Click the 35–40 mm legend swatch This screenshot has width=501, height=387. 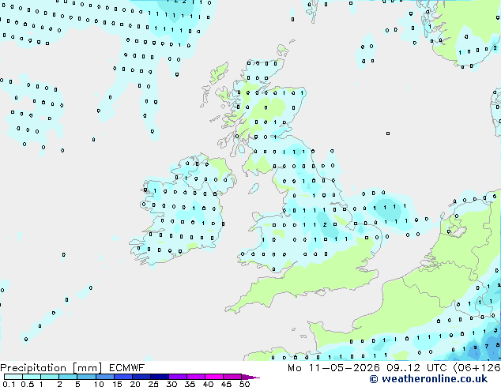point(195,377)
